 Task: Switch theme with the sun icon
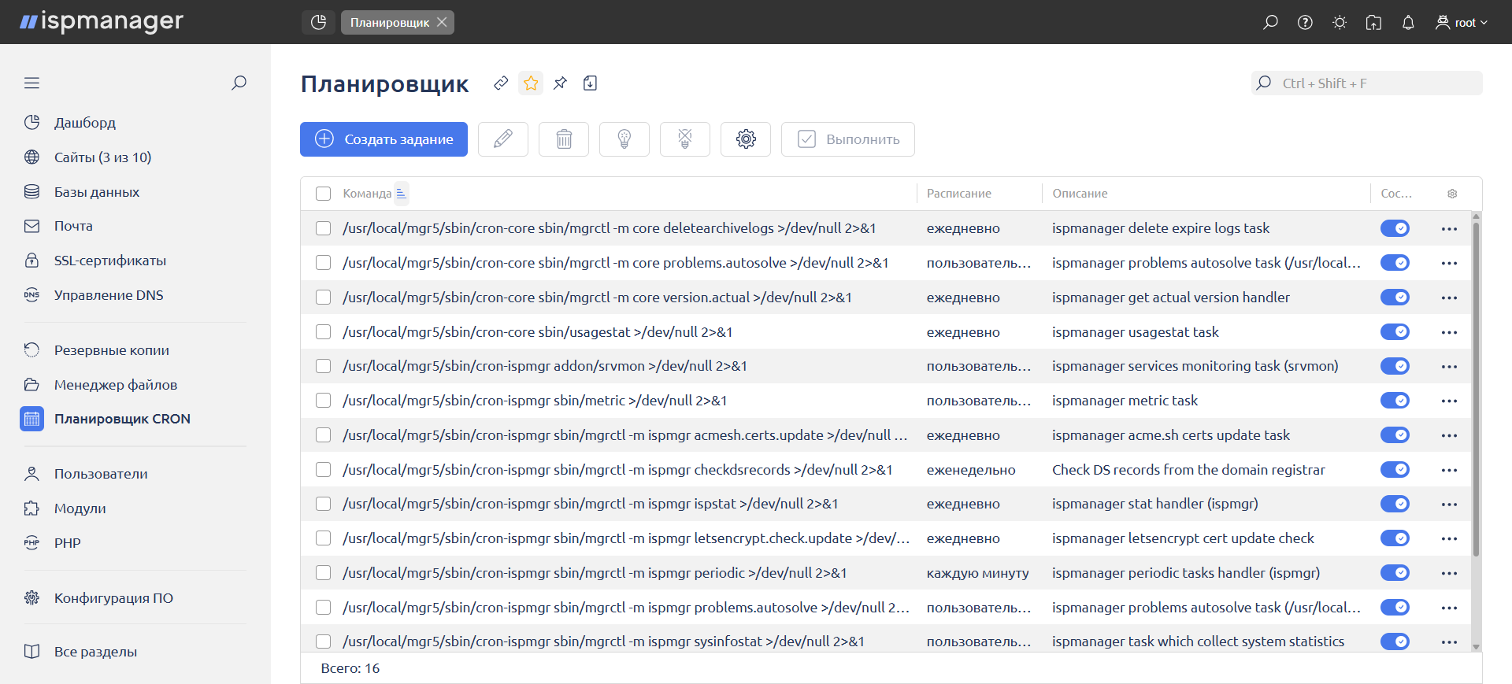(1340, 23)
